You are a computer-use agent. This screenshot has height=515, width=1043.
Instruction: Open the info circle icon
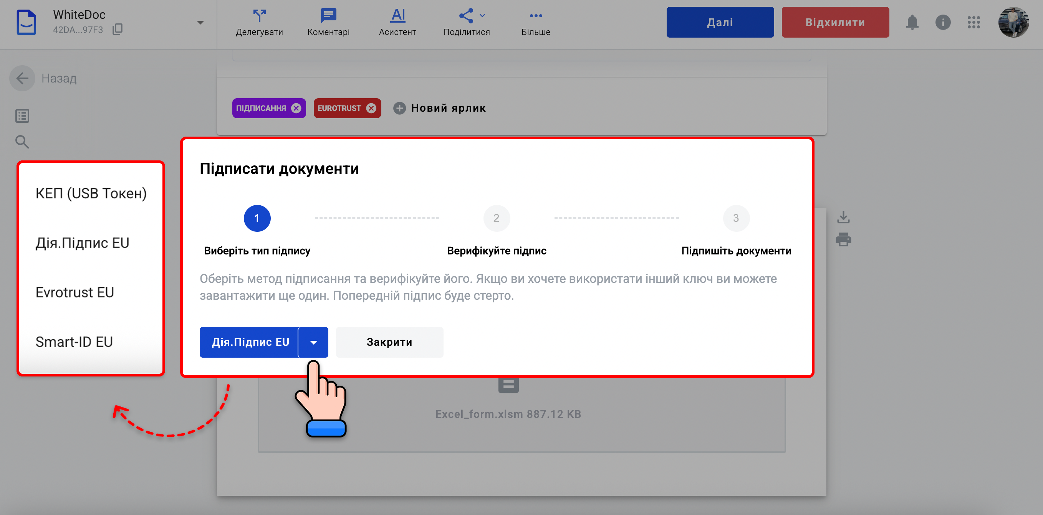tap(943, 22)
